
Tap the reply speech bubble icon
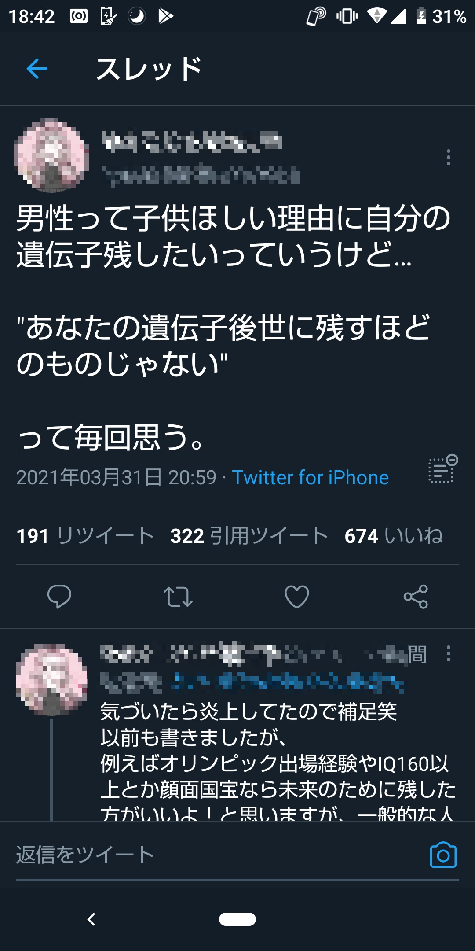point(59,597)
